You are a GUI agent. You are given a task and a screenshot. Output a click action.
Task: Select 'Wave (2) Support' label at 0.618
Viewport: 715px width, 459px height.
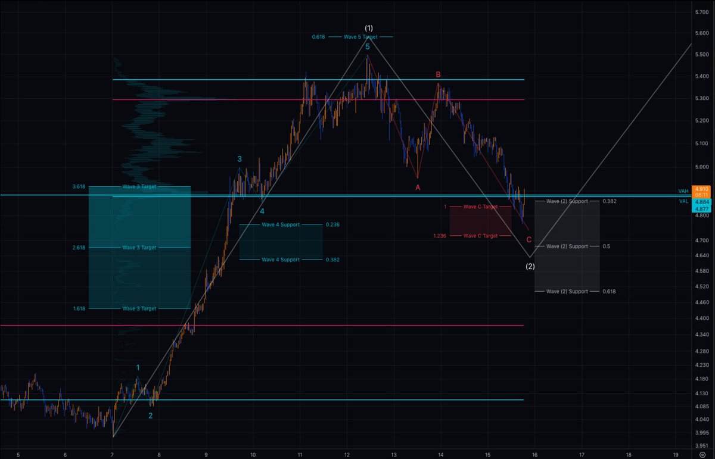(567, 291)
